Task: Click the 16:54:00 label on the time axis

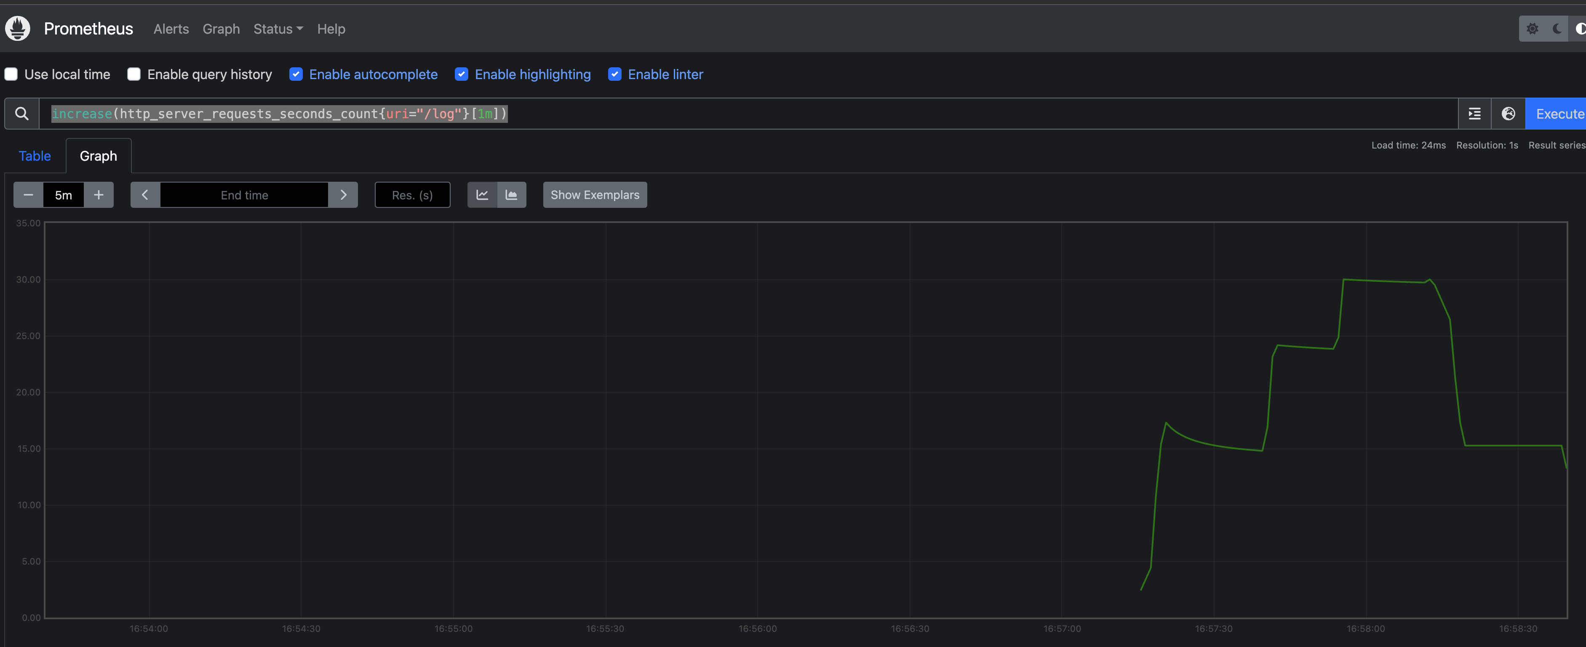Action: [x=148, y=628]
